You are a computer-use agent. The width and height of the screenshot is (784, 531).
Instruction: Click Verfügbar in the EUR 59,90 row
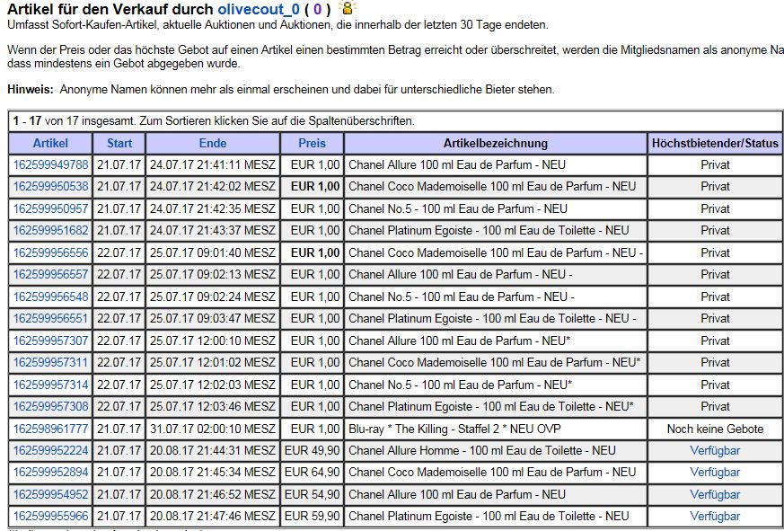(715, 516)
